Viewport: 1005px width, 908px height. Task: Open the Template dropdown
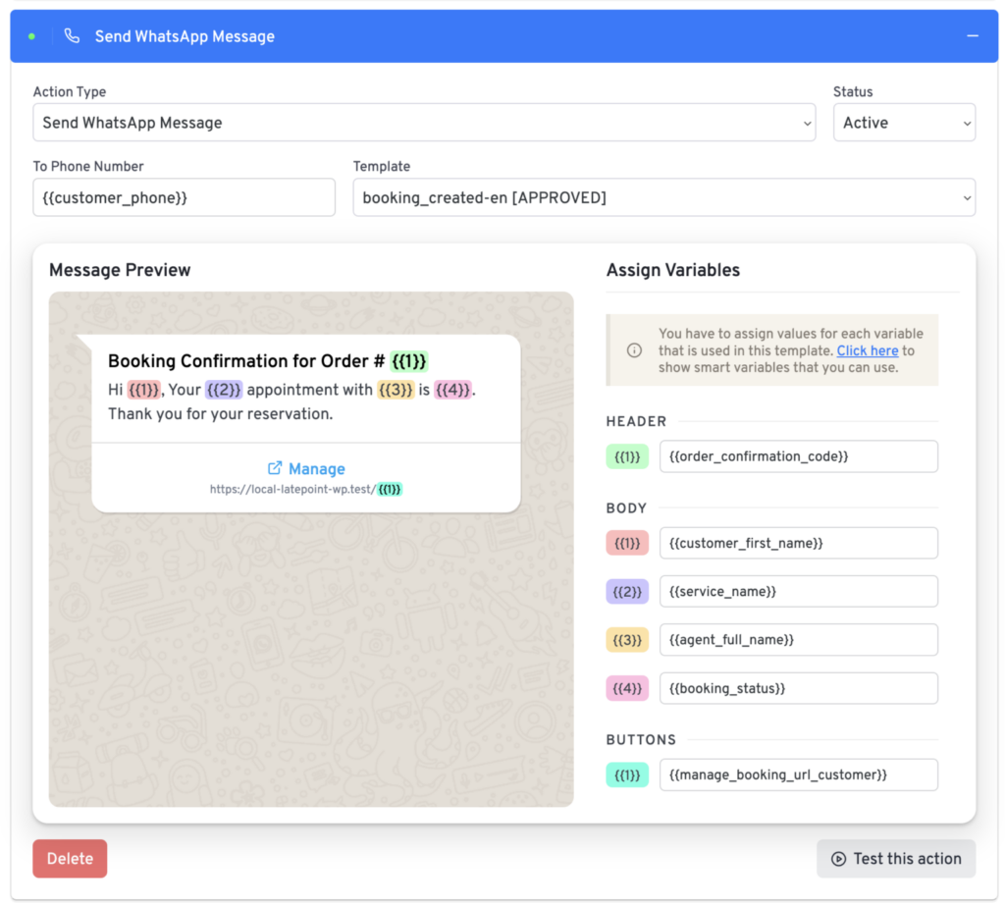click(x=663, y=197)
